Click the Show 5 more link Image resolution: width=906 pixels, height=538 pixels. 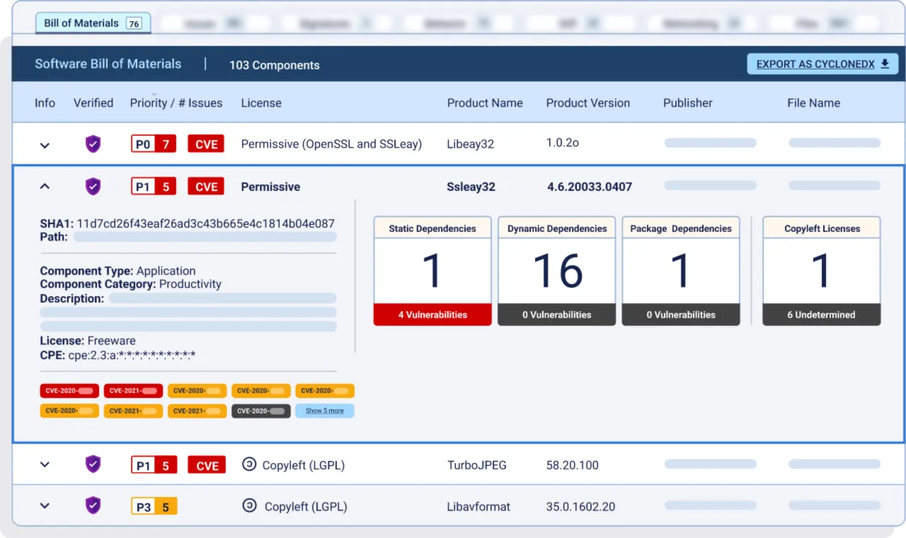point(324,411)
